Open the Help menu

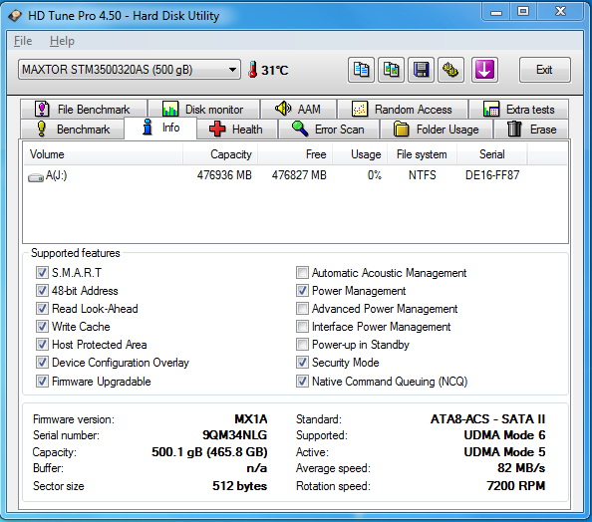click(62, 41)
